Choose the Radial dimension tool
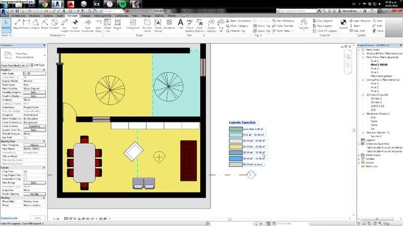The width and height of the screenshot is (403, 226). pyautogui.click(x=45, y=24)
